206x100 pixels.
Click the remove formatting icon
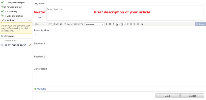(x=142, y=24)
